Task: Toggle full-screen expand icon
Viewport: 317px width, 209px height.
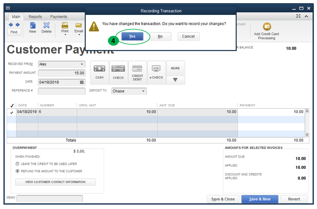Action: pos(298,16)
